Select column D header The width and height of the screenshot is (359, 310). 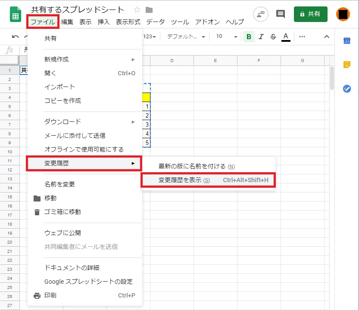172,61
